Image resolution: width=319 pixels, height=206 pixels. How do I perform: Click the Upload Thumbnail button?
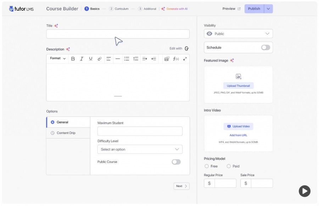click(x=238, y=86)
